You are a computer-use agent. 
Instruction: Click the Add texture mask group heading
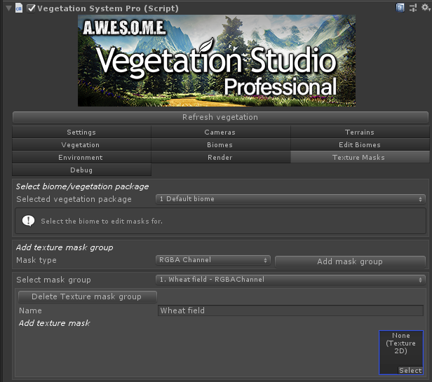coord(65,247)
